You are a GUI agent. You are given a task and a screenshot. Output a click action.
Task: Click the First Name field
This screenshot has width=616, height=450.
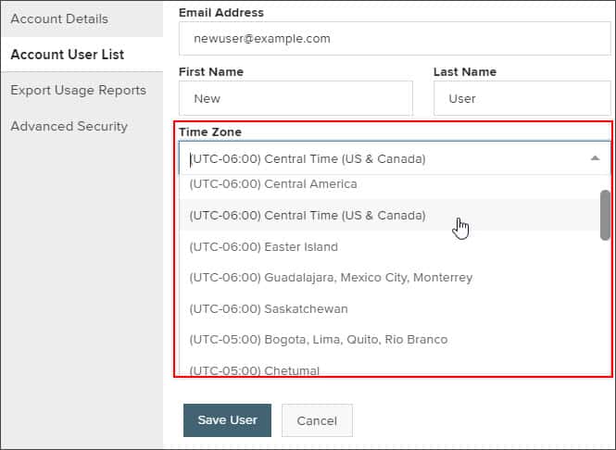point(295,98)
